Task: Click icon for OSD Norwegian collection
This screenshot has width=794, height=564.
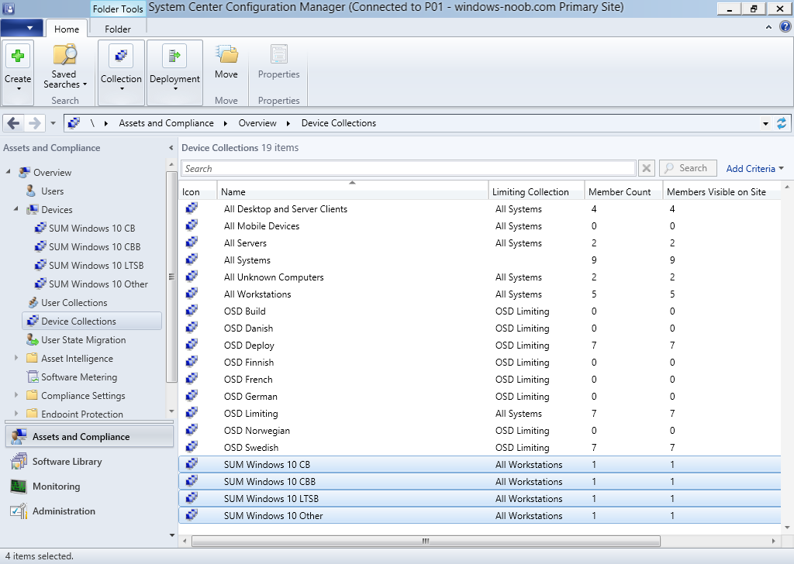Action: point(192,431)
